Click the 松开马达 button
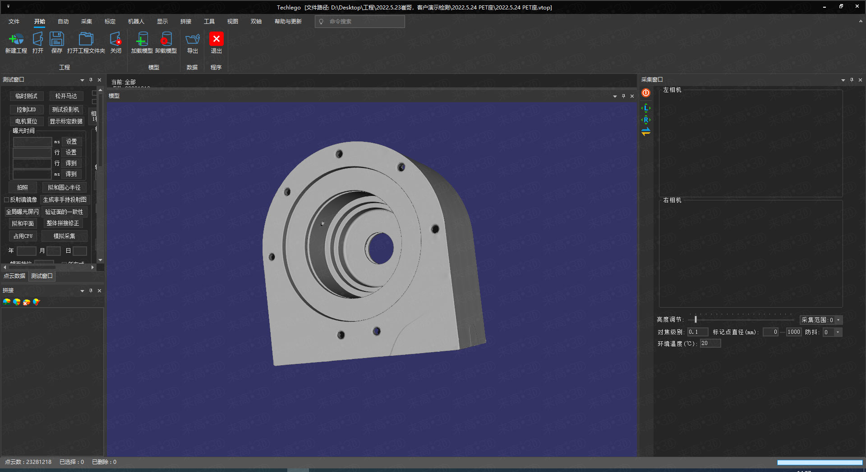 pos(66,96)
